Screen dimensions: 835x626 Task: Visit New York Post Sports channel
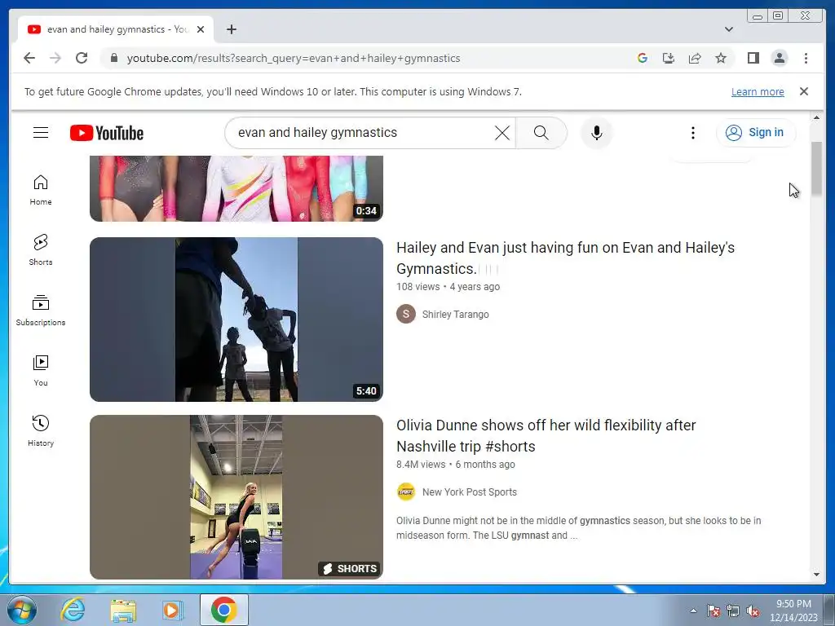coord(469,492)
